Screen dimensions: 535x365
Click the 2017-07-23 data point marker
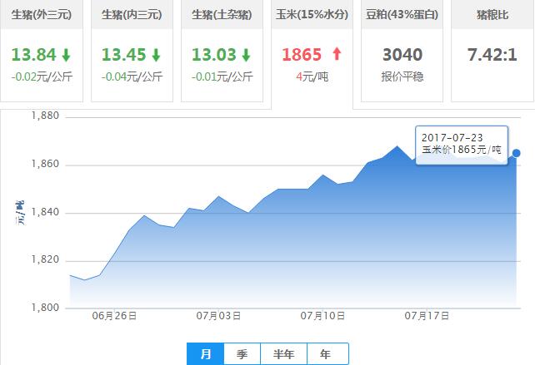(516, 153)
